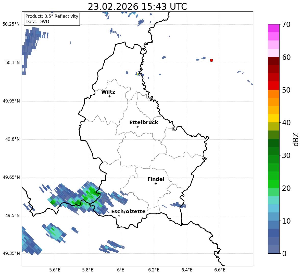Viewport: 302px width, 275px height.
Task: Click the 49.65°N latitude label
Action: 11,177
